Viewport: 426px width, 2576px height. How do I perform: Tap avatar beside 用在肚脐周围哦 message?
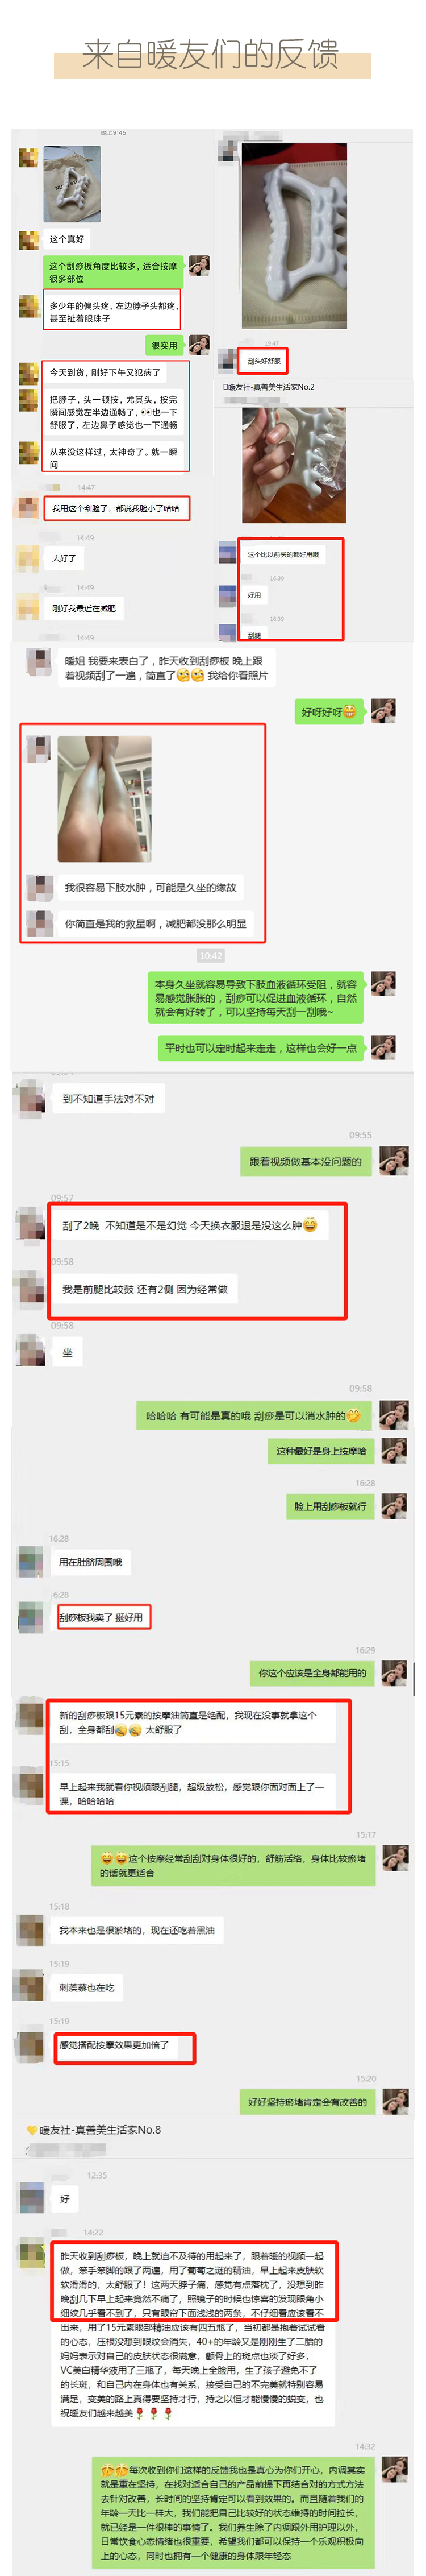click(31, 1561)
